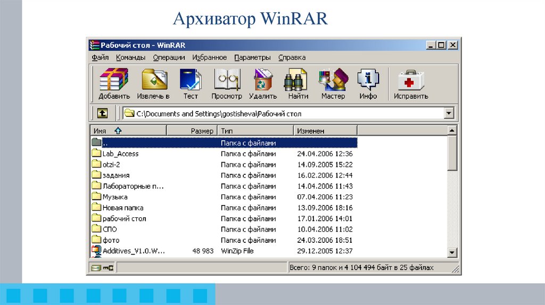Open the Параметры menu

click(x=252, y=57)
